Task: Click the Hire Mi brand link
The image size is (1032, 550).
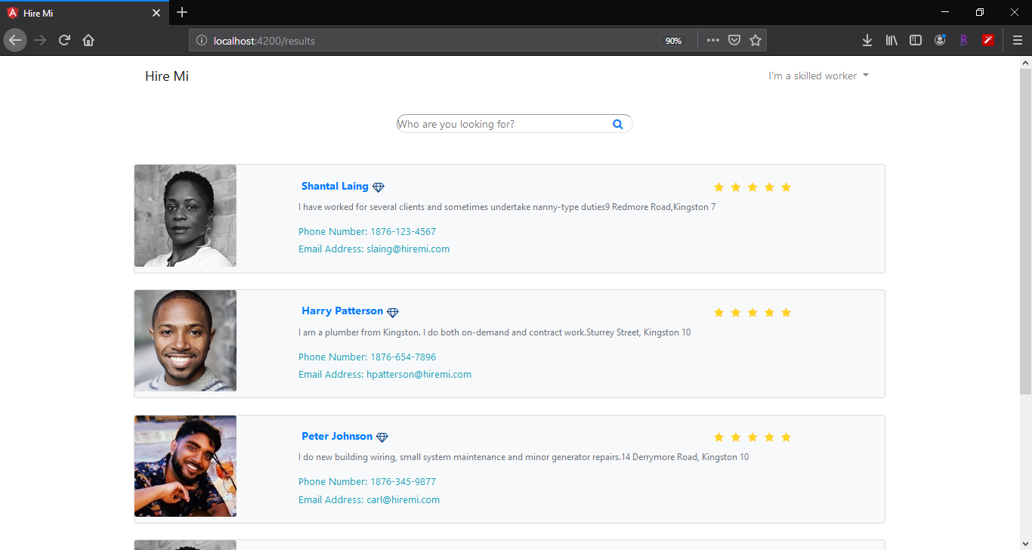Action: pos(167,76)
